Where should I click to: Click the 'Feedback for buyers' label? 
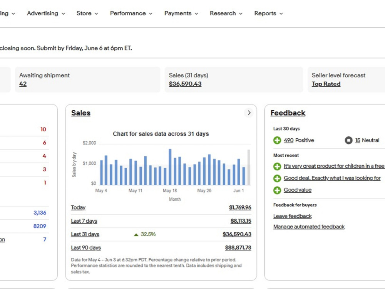coord(295,205)
